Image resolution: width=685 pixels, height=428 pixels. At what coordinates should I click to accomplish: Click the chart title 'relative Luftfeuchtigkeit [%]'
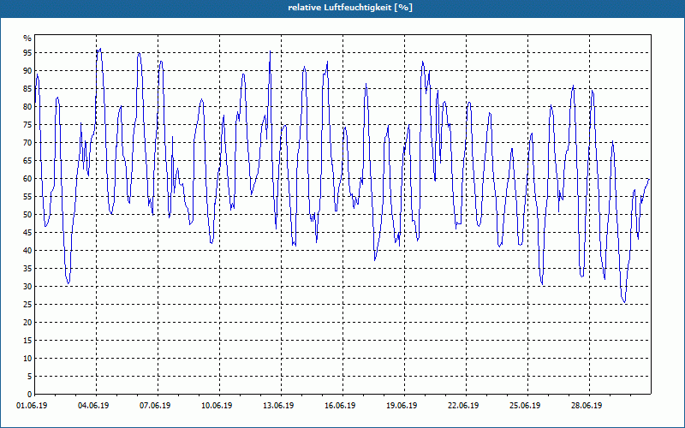coord(350,8)
